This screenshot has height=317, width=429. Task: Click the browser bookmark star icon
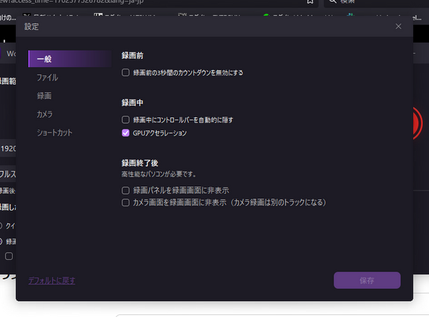click(x=310, y=3)
